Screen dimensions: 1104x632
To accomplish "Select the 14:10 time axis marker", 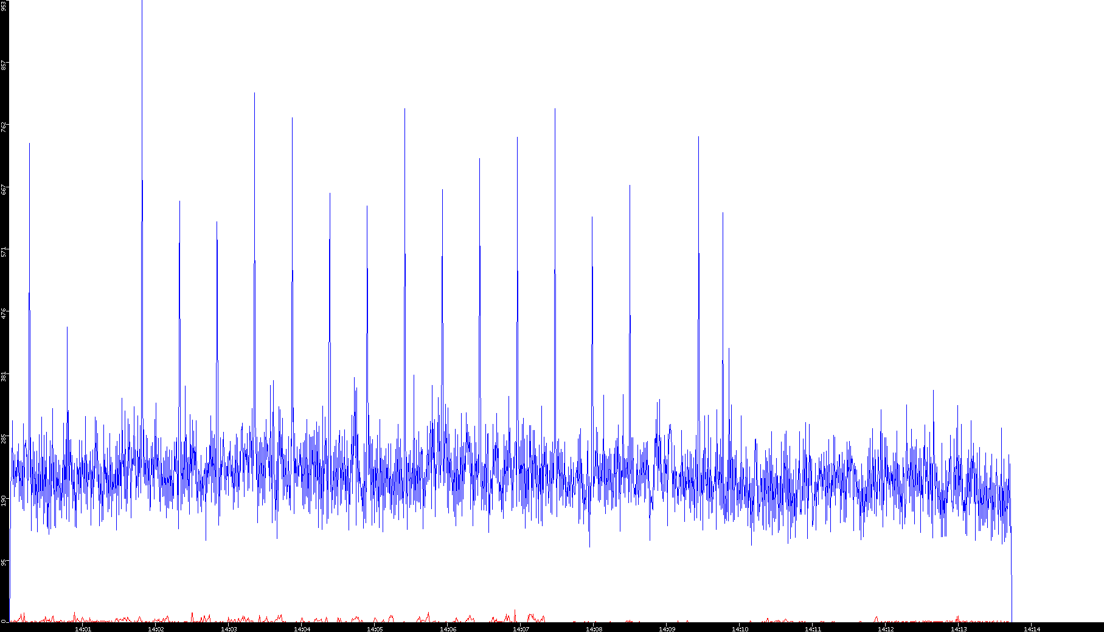I will click(740, 629).
